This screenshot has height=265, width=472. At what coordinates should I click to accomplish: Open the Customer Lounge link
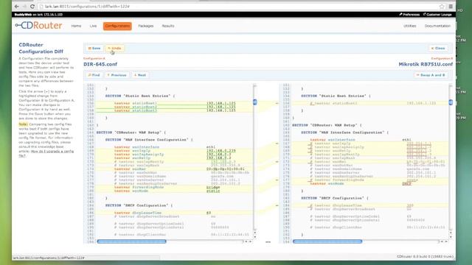click(437, 15)
